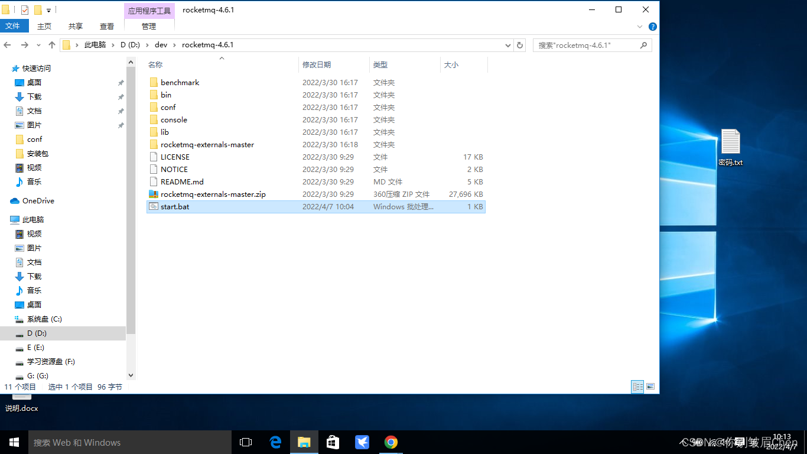
Task: Click the 'dev' breadcrumb in the address path
Action: [x=161, y=45]
